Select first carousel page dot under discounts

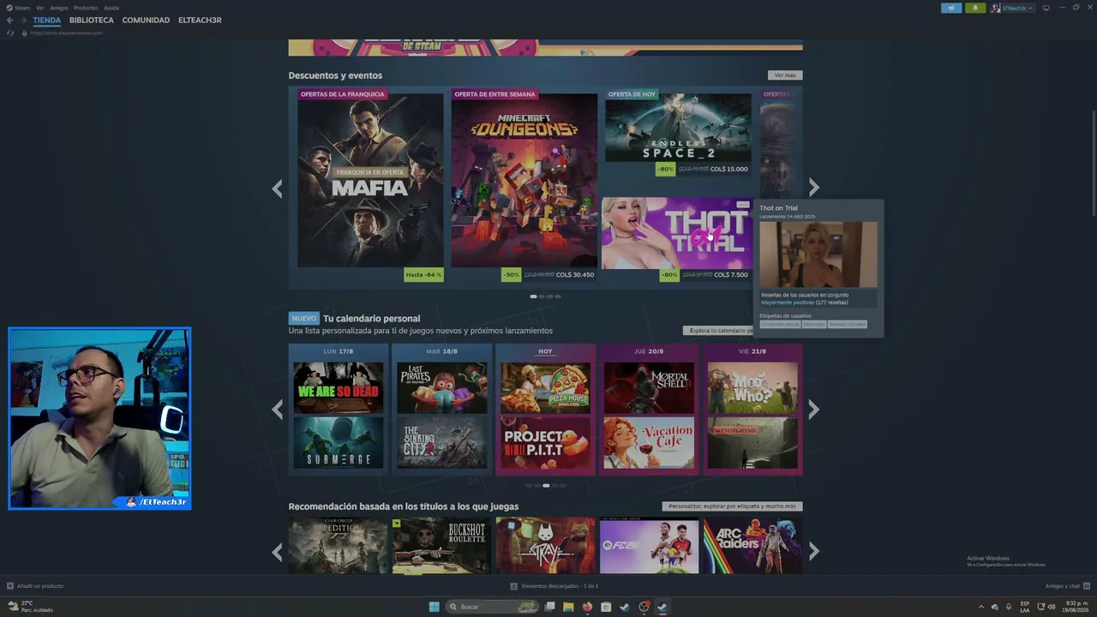[533, 297]
